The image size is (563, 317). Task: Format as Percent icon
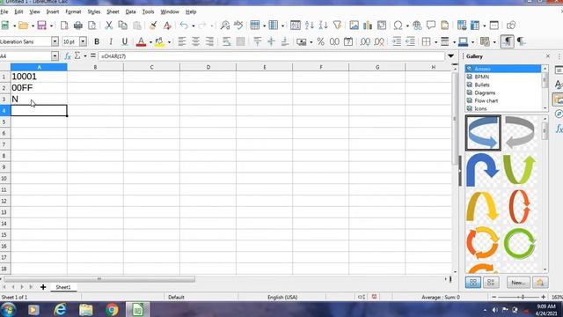coord(320,41)
